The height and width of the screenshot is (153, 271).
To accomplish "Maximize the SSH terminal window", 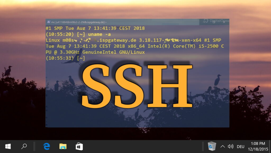I will (214, 22).
